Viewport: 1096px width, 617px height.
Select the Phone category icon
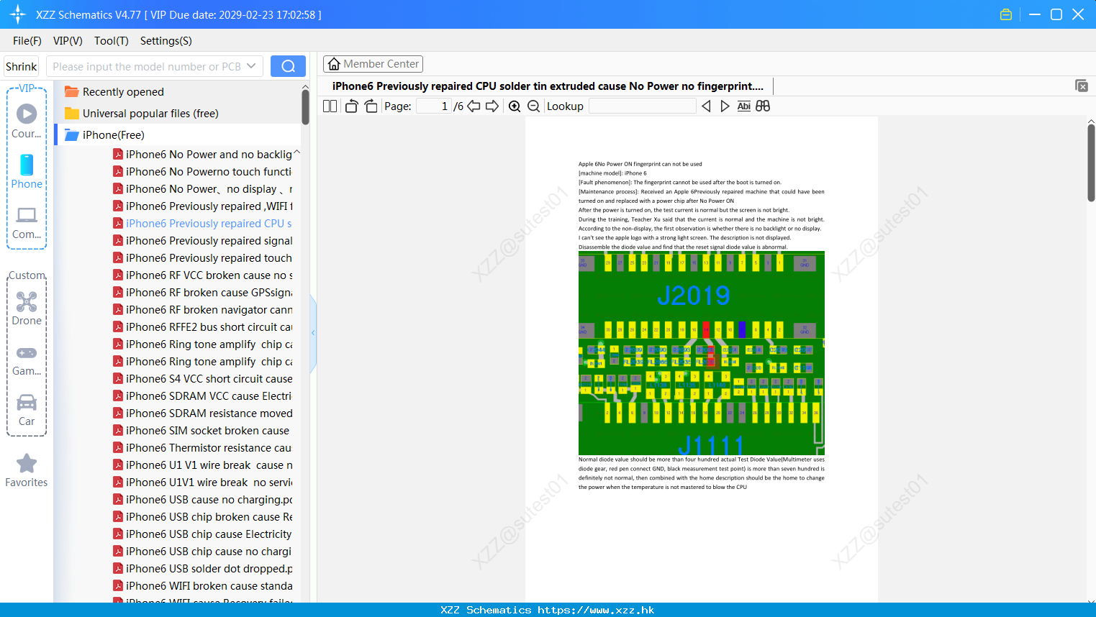point(27,172)
